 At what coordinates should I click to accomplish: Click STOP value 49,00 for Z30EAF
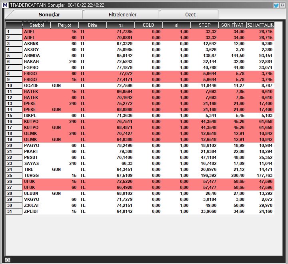pos(211,205)
